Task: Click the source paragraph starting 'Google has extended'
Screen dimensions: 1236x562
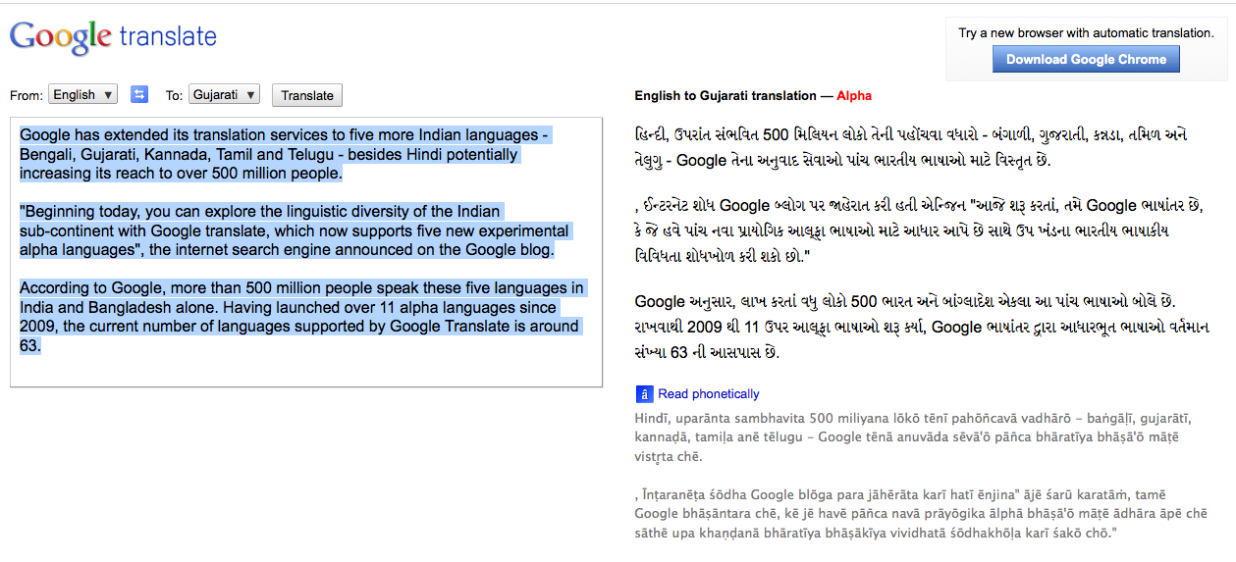Action: click(285, 154)
